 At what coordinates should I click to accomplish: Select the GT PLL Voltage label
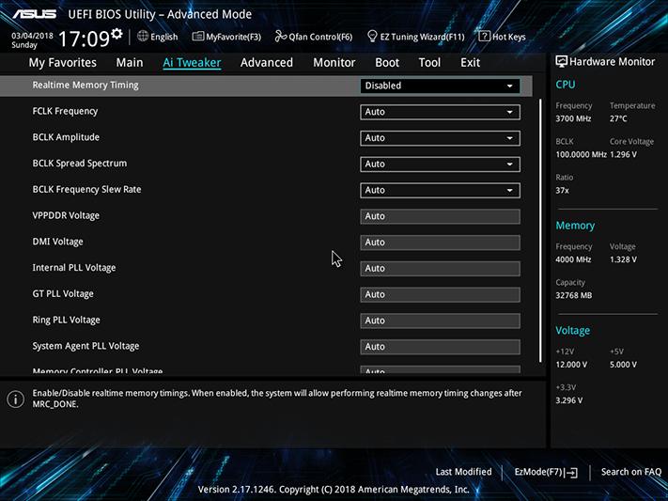[x=63, y=294]
